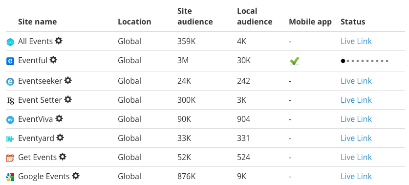The height and width of the screenshot is (185, 409).
Task: Open settings gear beside Eventful
Action: pyautogui.click(x=53, y=60)
